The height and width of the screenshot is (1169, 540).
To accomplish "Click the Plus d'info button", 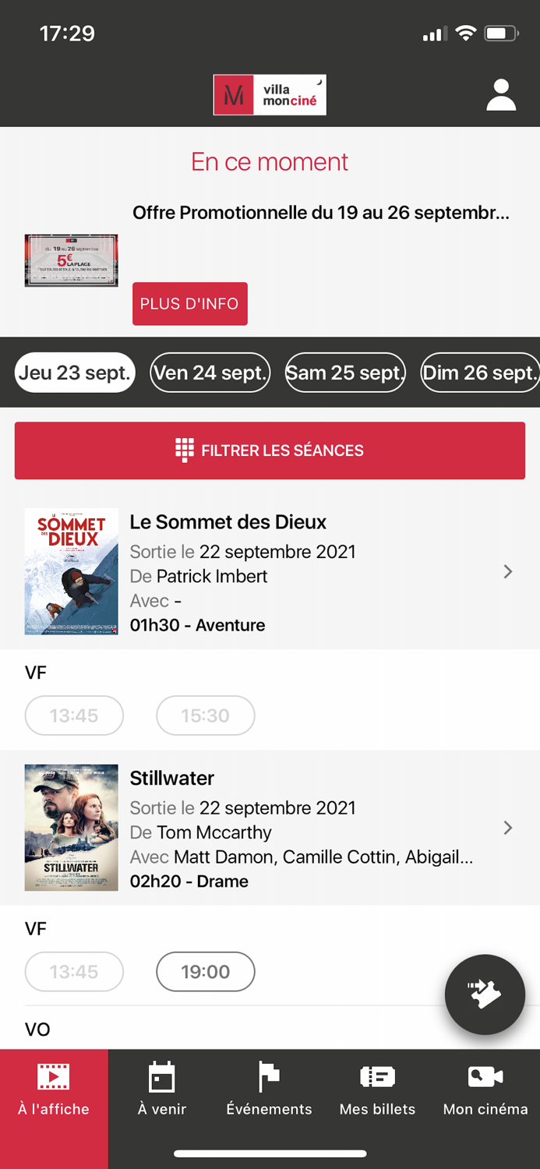I will [x=190, y=304].
